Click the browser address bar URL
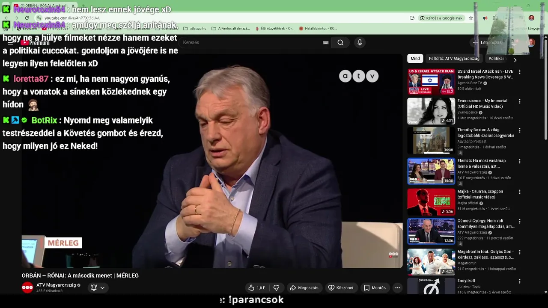This screenshot has height=308, width=548. [x=72, y=18]
